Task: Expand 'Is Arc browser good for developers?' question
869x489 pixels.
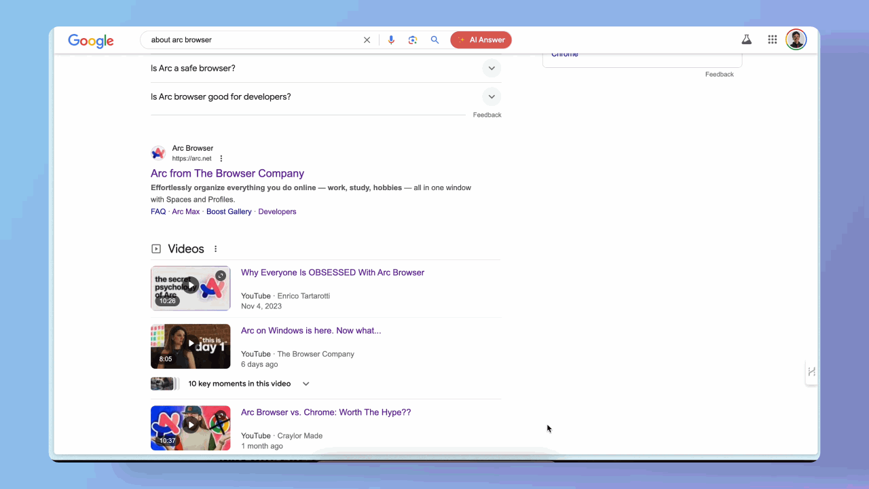Action: click(326, 96)
